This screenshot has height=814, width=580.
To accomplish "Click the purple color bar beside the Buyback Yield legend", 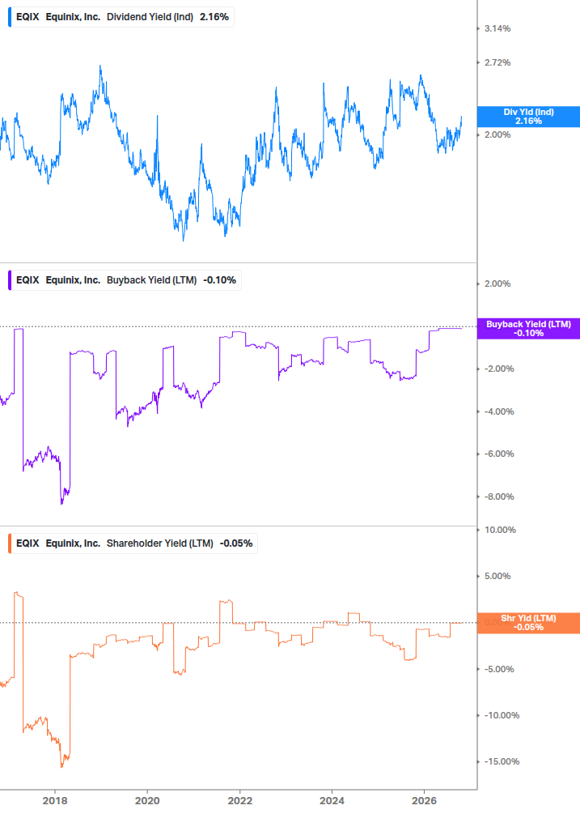I will pos(10,279).
